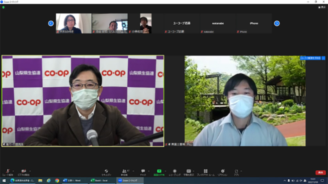Click the blue unmute request button
Viewport: 328px width, 184px height.
click(310, 58)
